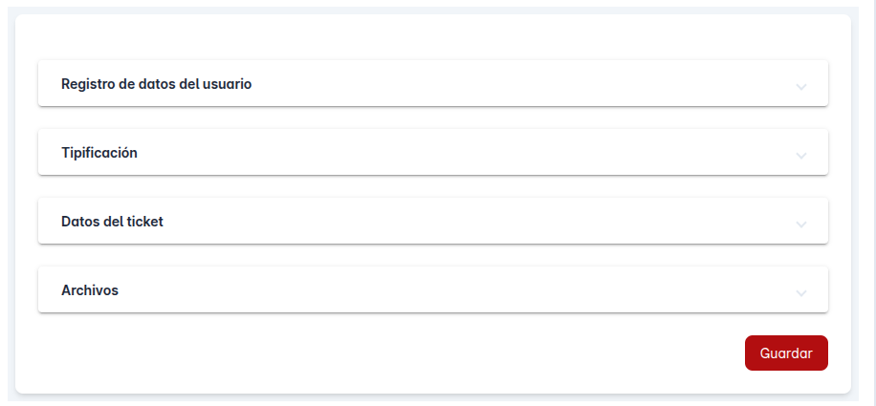This screenshot has height=406, width=876.
Task: Expand the Tipificación accordion panel
Action: [x=432, y=153]
